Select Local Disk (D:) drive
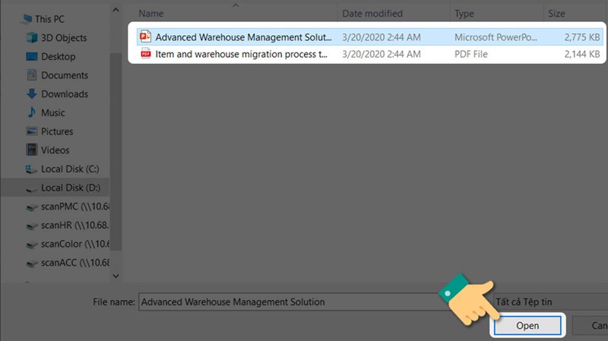This screenshot has height=341, width=608. pos(70,188)
